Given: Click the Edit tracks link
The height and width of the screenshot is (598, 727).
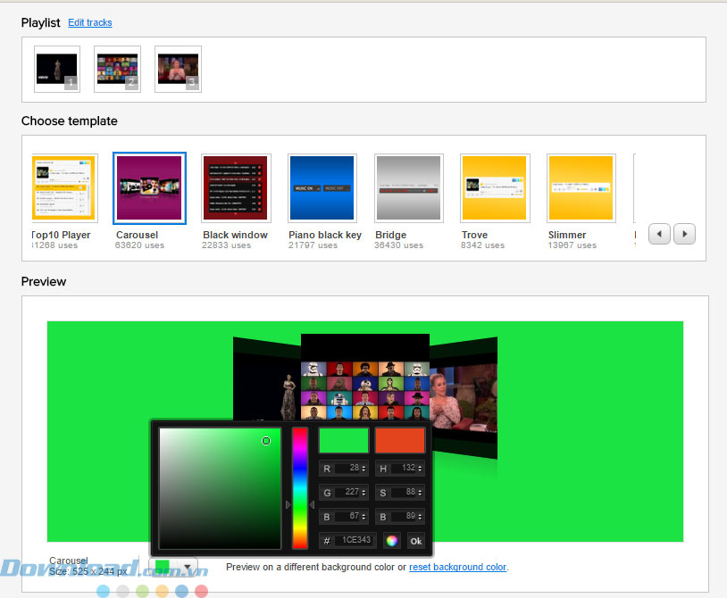Looking at the screenshot, I should pyautogui.click(x=90, y=22).
